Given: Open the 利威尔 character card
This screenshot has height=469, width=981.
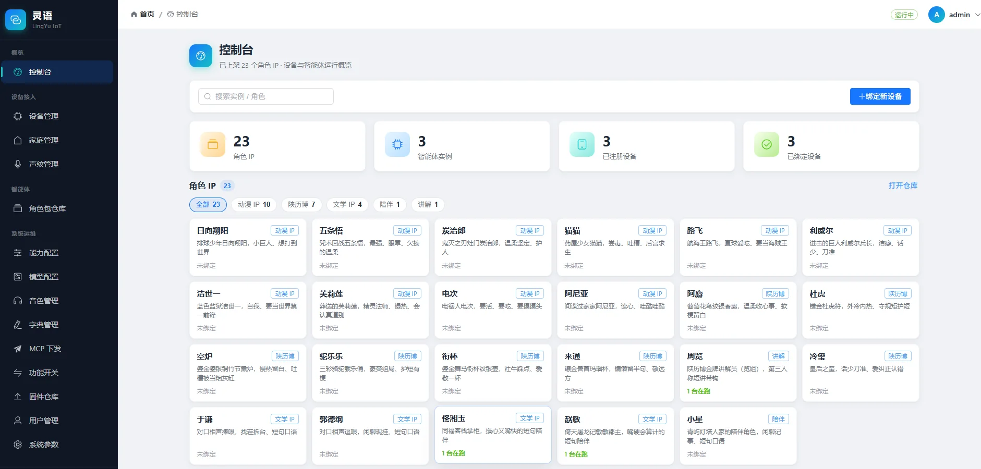Looking at the screenshot, I should [861, 248].
